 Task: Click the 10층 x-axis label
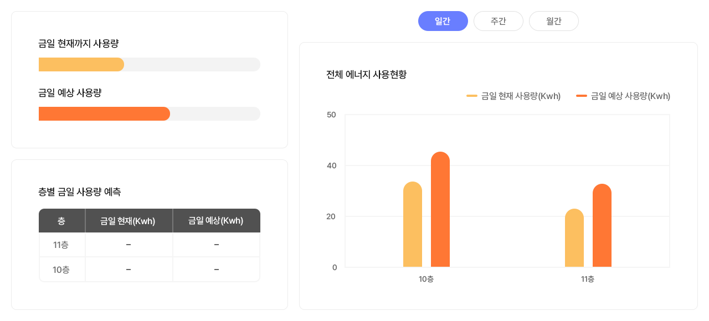coord(426,279)
